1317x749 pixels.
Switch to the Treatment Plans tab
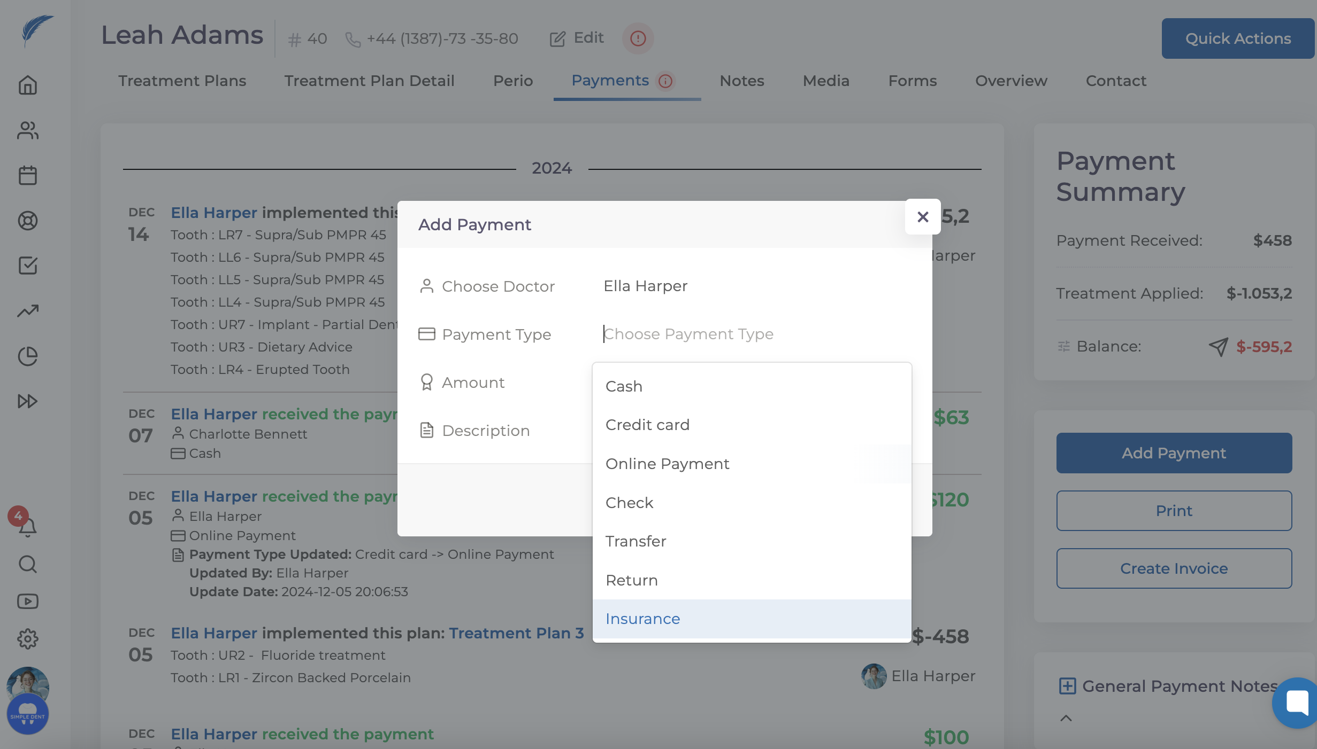click(182, 81)
